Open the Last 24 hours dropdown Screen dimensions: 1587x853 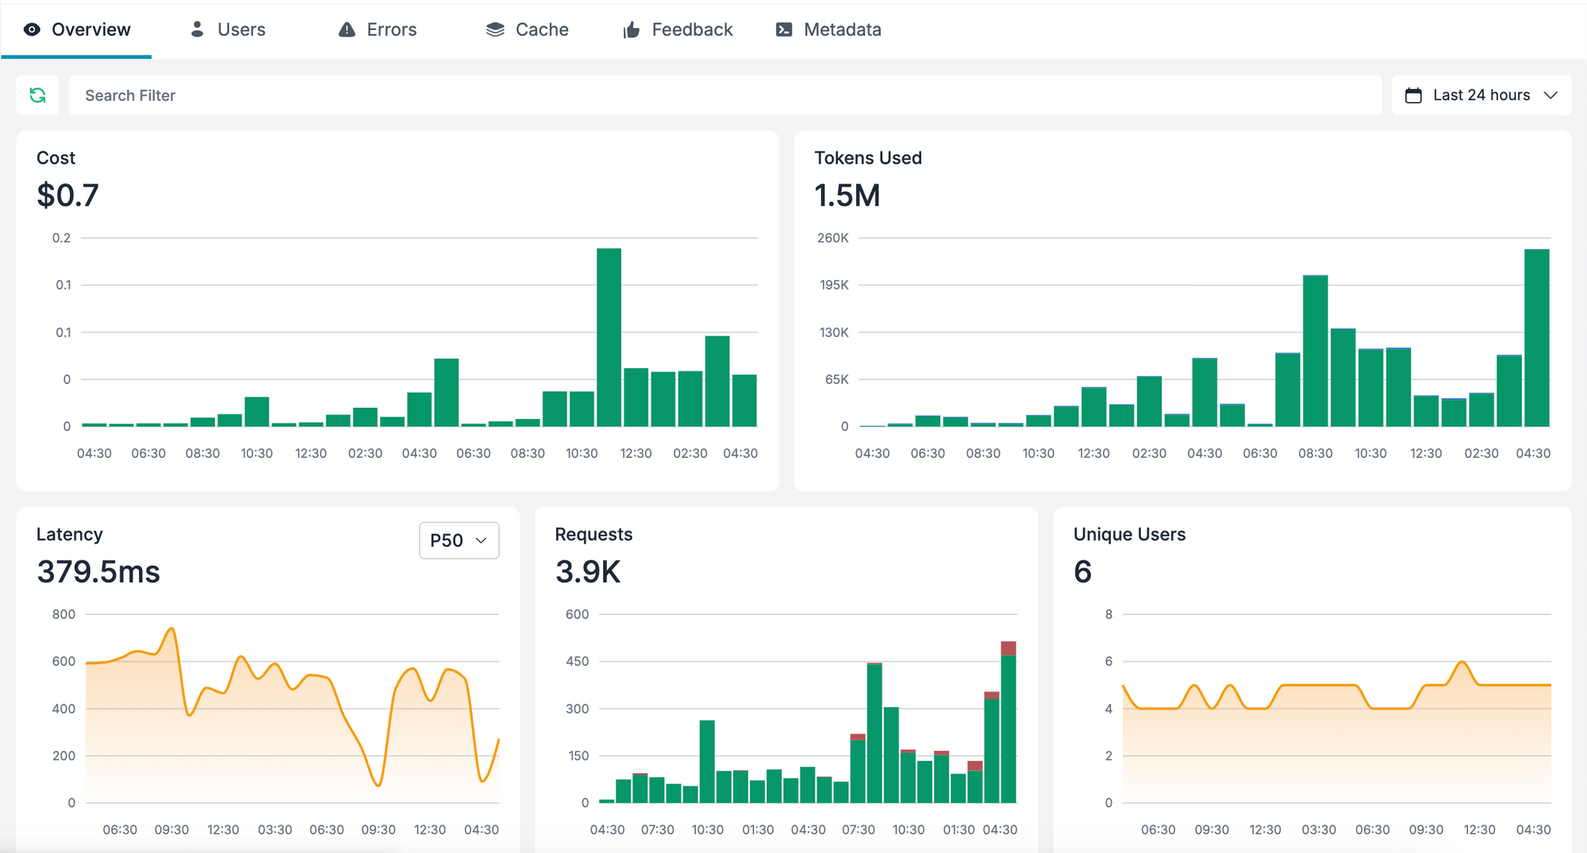pyautogui.click(x=1481, y=94)
